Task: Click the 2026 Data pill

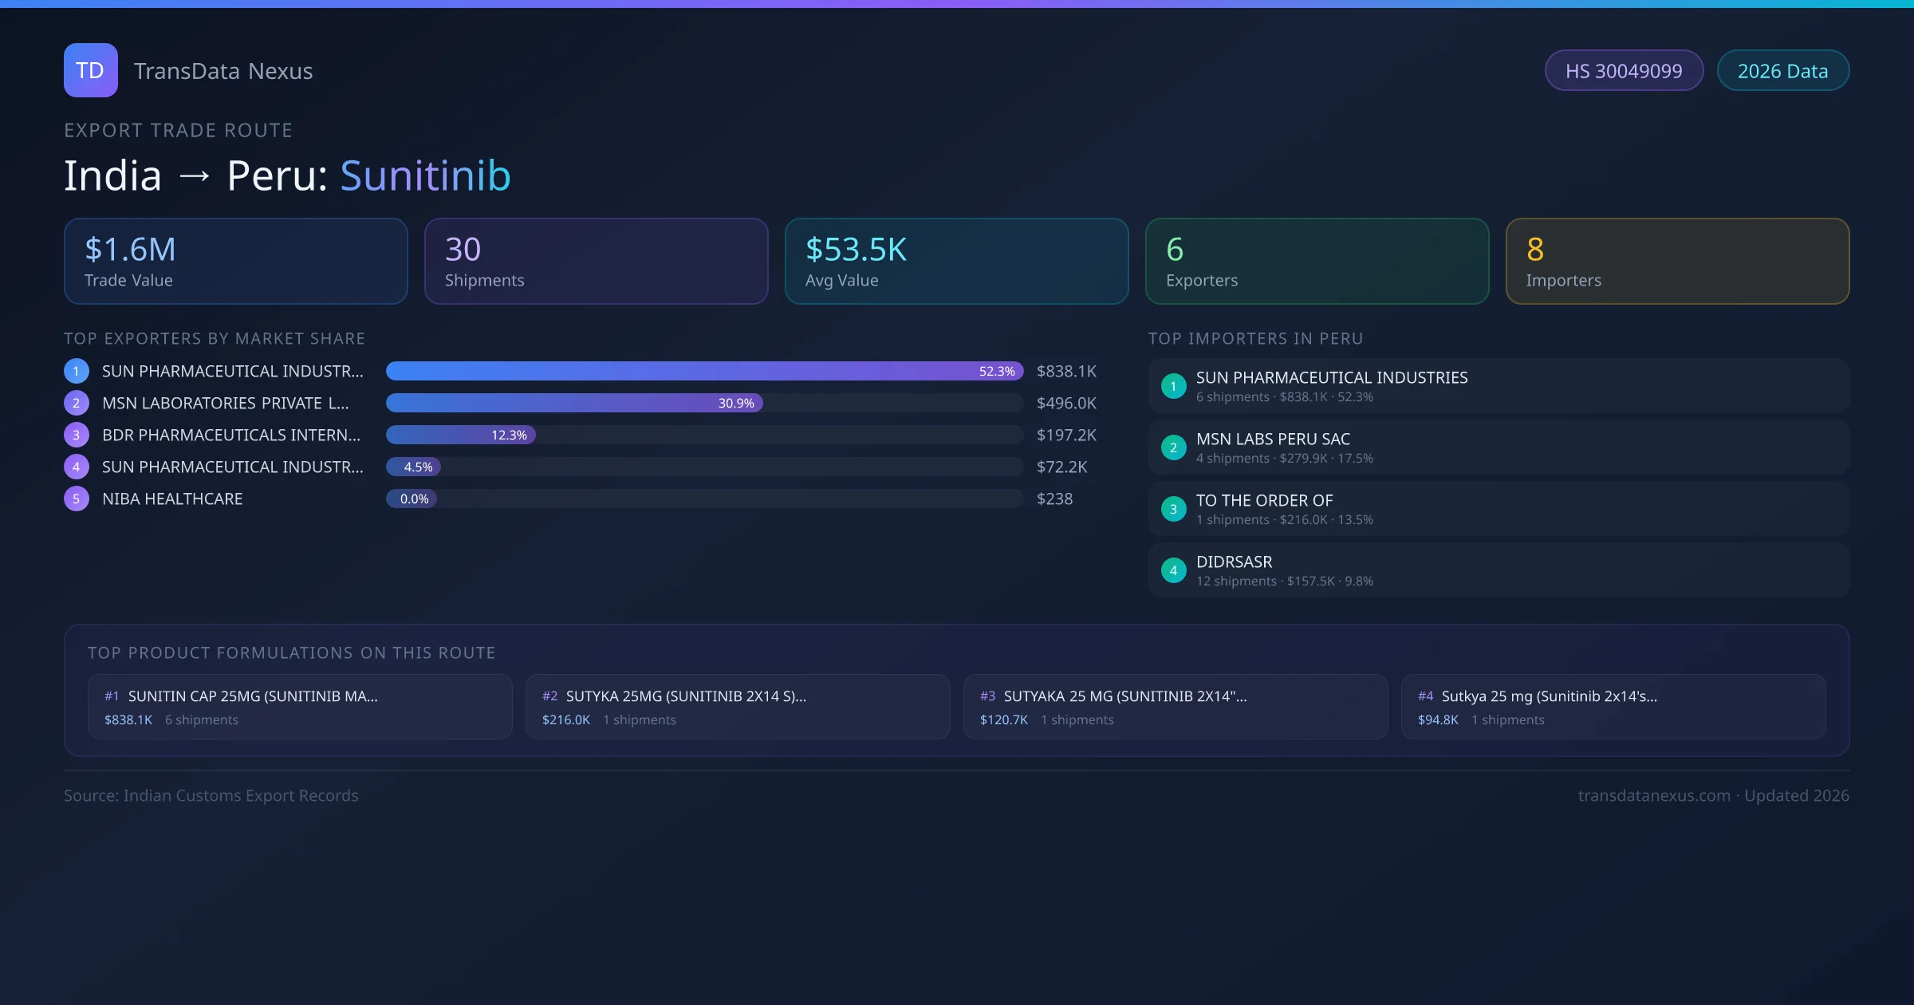Action: click(1782, 71)
